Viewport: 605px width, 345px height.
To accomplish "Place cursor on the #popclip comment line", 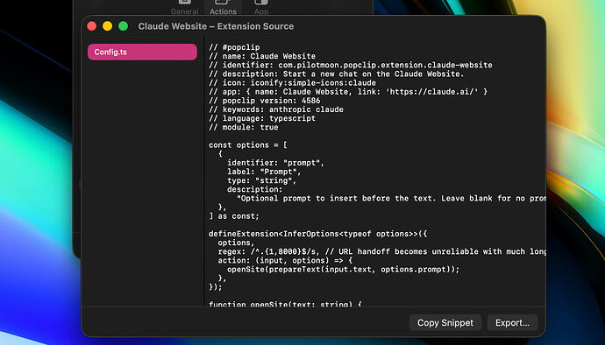I will (x=234, y=47).
